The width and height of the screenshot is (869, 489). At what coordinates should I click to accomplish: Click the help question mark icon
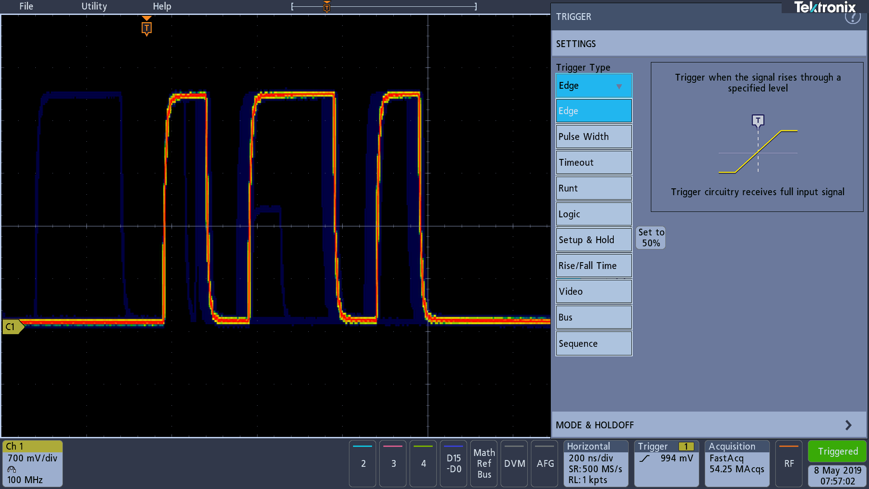point(852,17)
